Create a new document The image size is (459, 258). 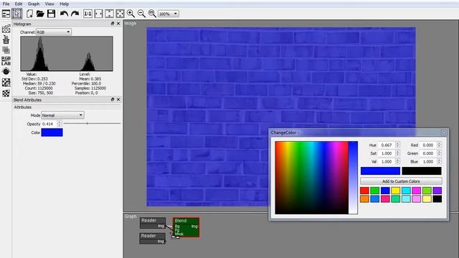pyautogui.click(x=29, y=14)
